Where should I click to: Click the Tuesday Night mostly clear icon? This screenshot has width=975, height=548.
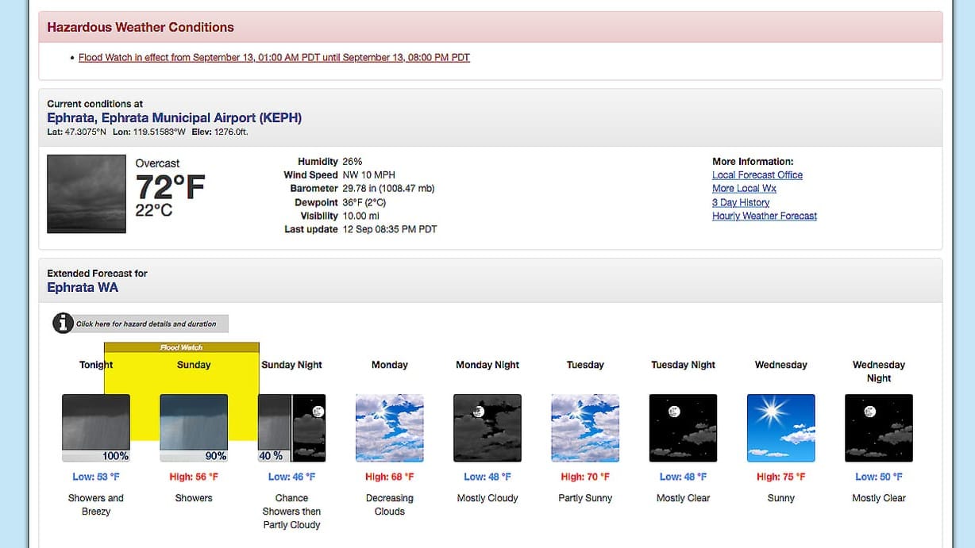[x=683, y=428]
